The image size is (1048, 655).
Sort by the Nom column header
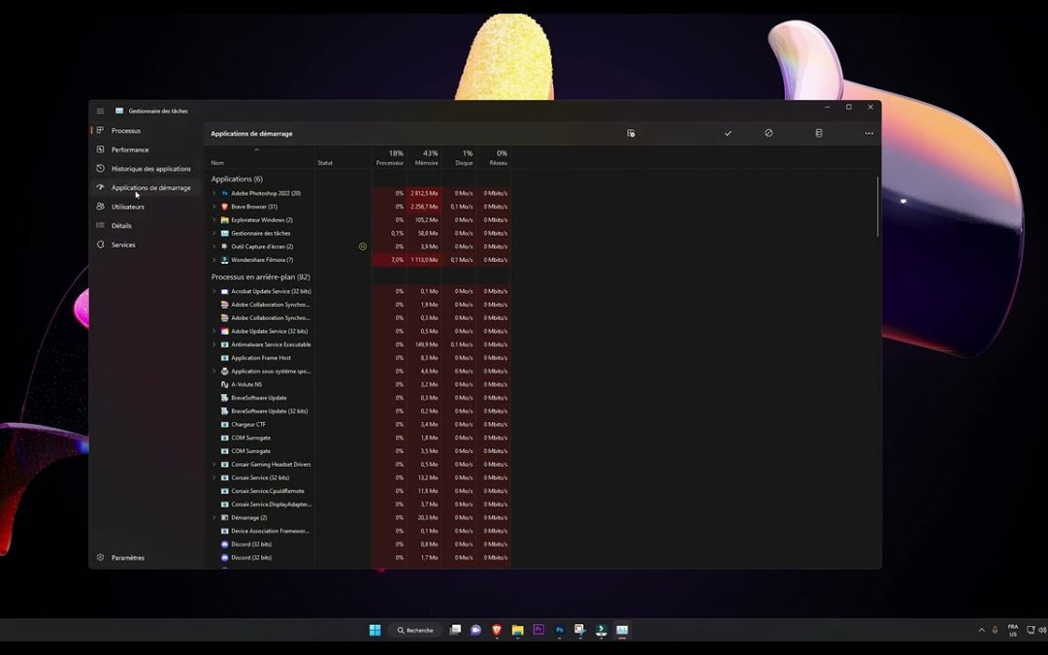(x=259, y=158)
